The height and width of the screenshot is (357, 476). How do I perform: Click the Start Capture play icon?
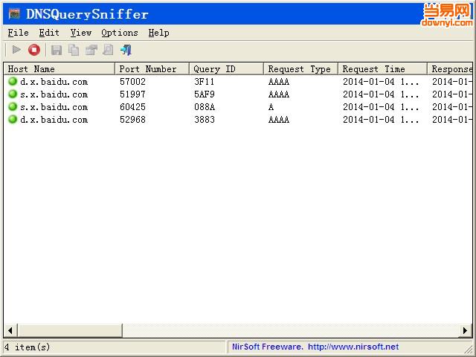coord(16,50)
